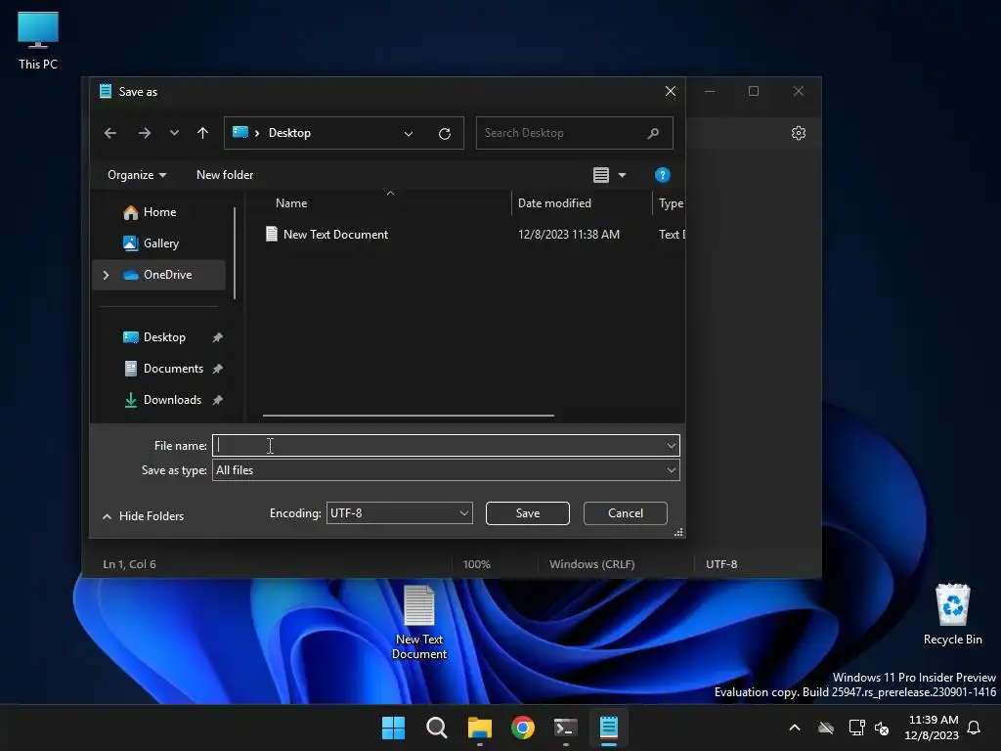Click the search magnifier icon
This screenshot has width=1001, height=751.
pos(653,133)
